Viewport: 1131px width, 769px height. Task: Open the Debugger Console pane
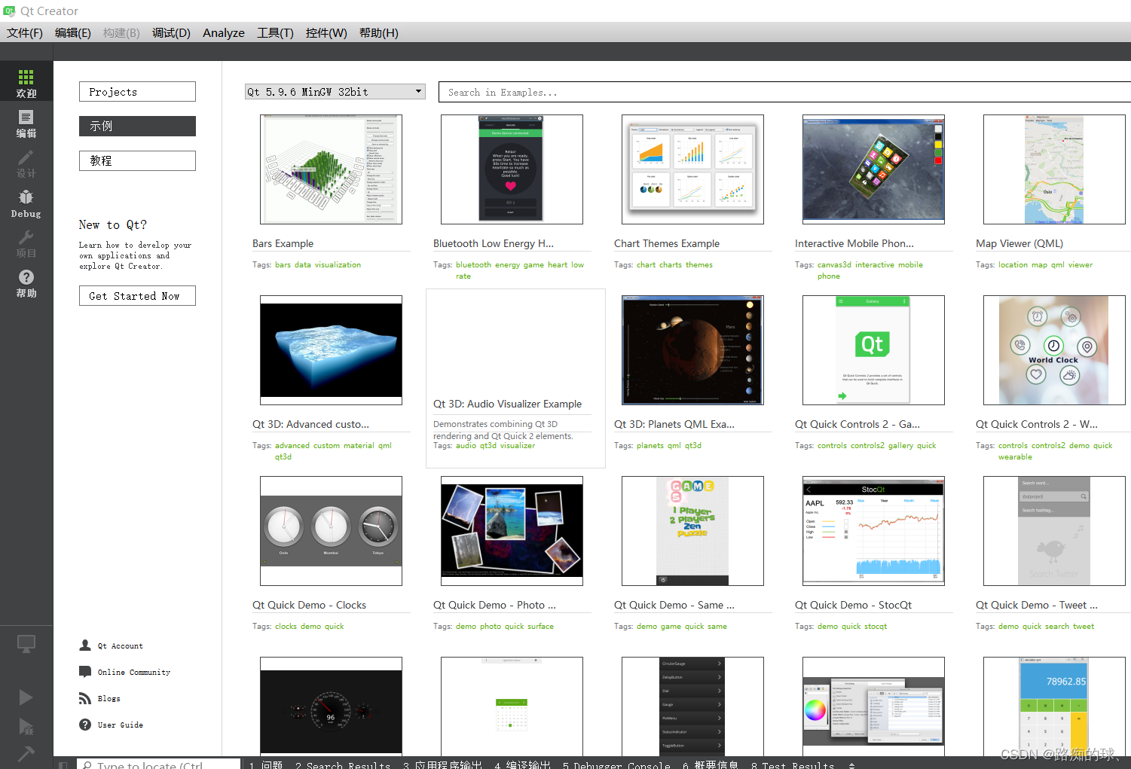616,765
